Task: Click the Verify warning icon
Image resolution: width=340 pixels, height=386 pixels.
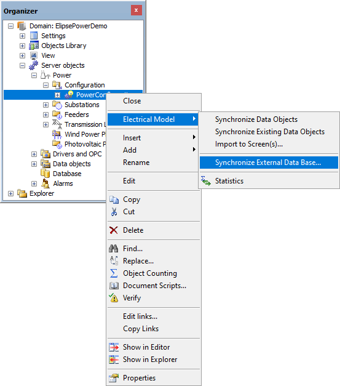Action: 114,297
